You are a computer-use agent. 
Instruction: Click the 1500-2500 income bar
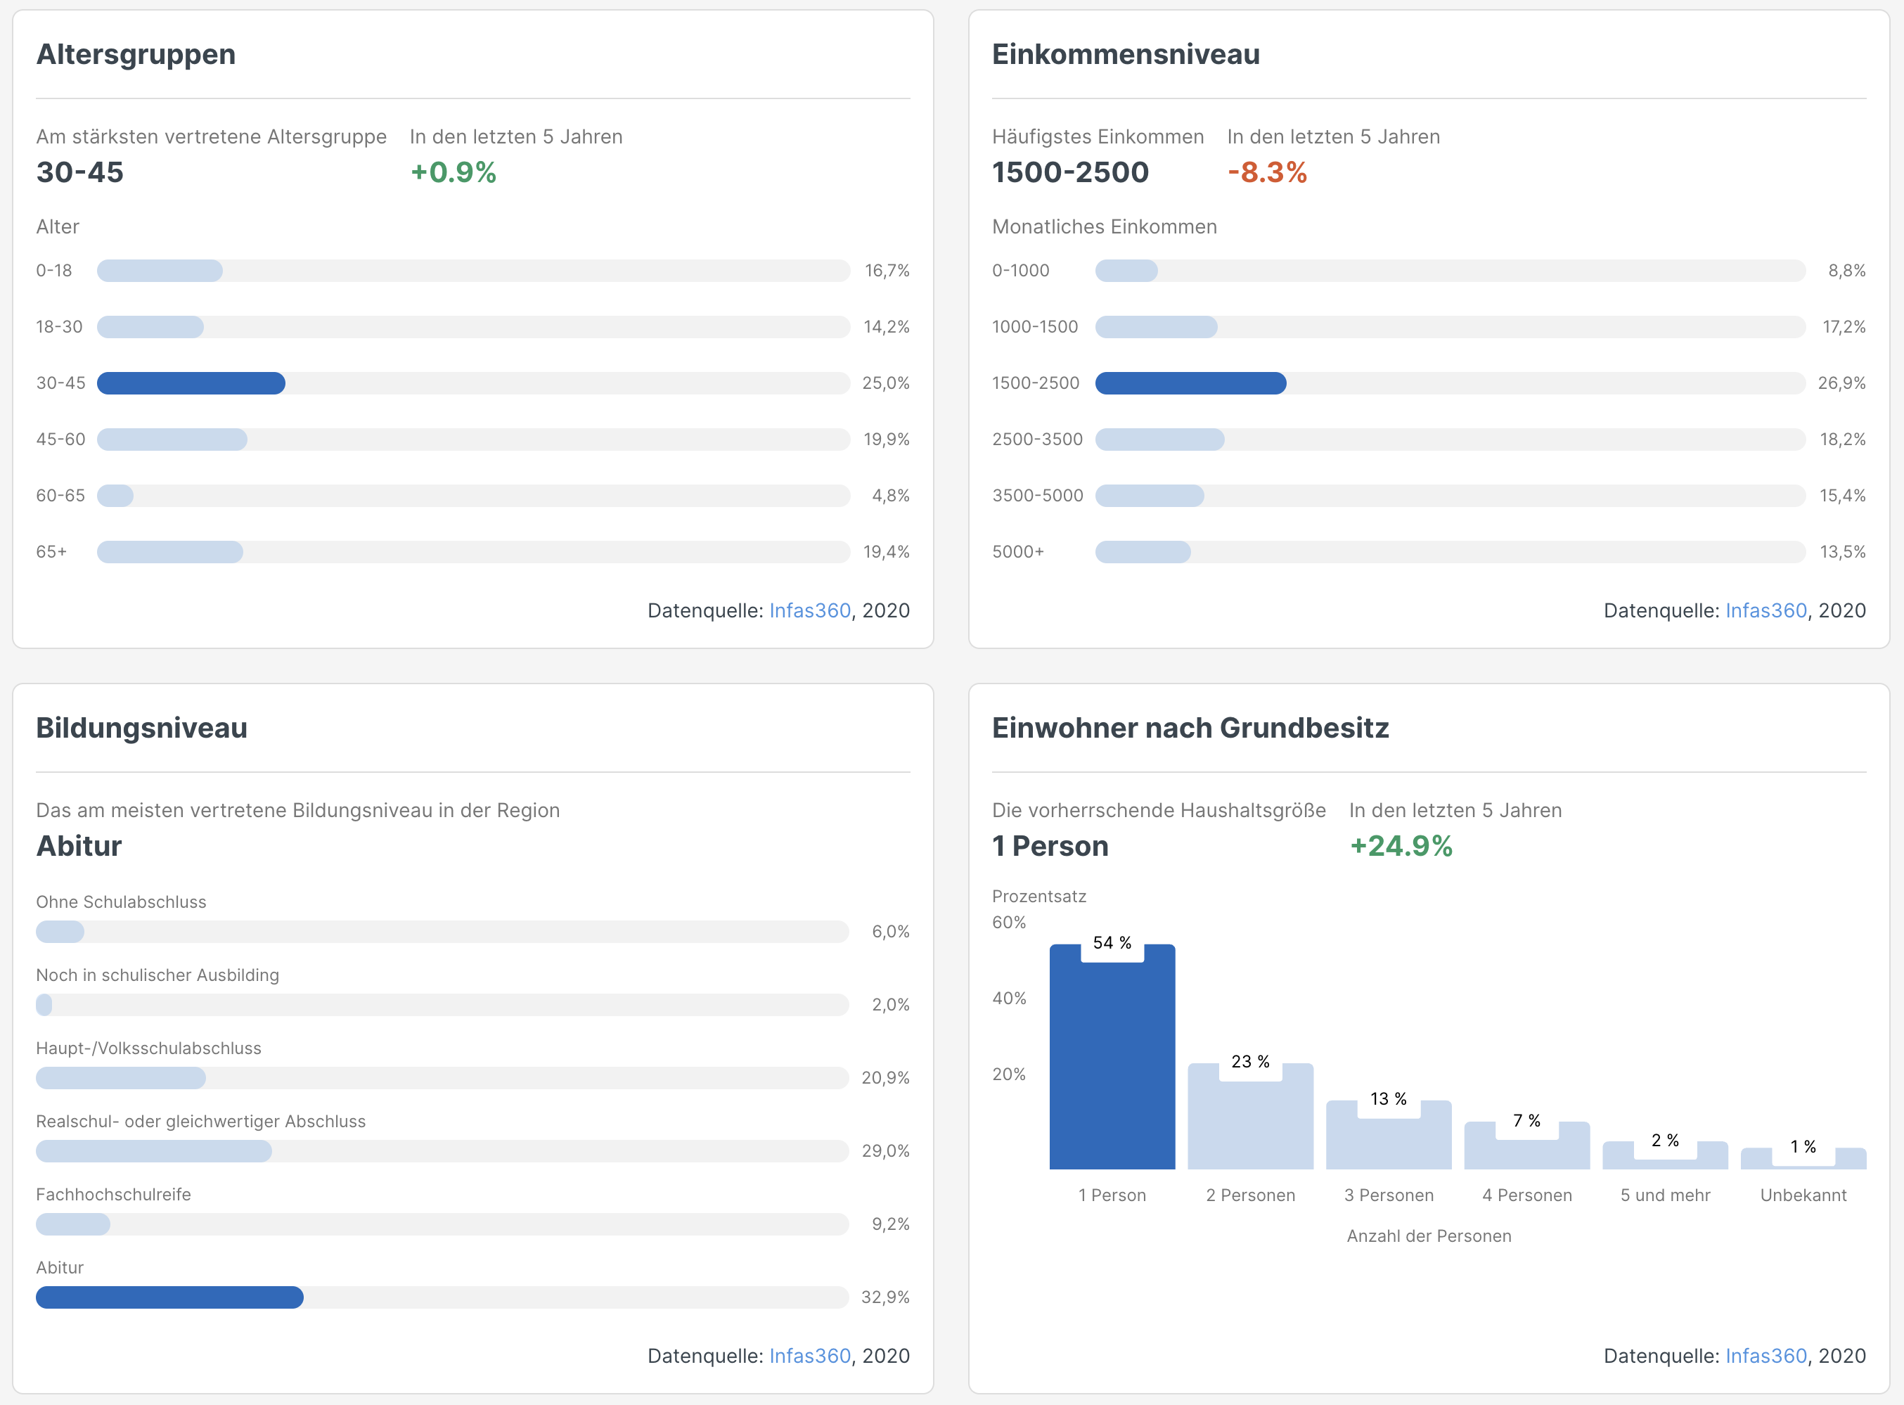(1190, 383)
